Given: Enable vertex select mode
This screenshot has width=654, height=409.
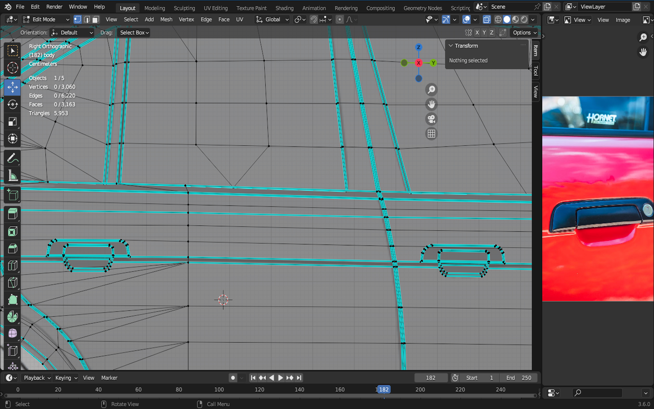Looking at the screenshot, I should click(x=78, y=20).
